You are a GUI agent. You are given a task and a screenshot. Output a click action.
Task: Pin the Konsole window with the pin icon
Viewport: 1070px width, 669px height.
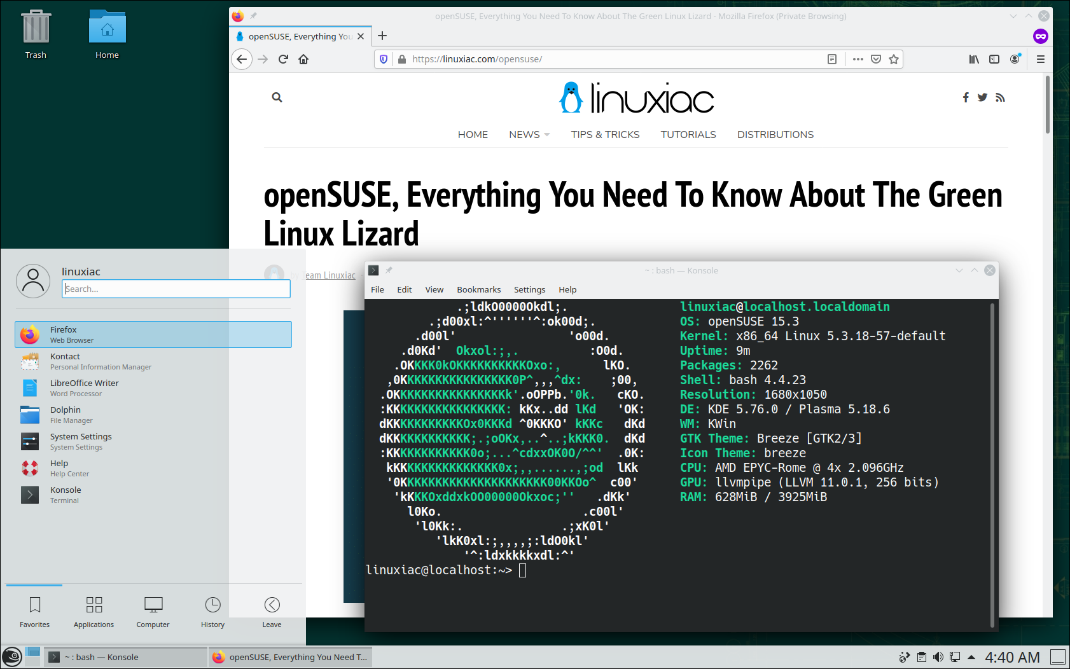click(x=389, y=270)
